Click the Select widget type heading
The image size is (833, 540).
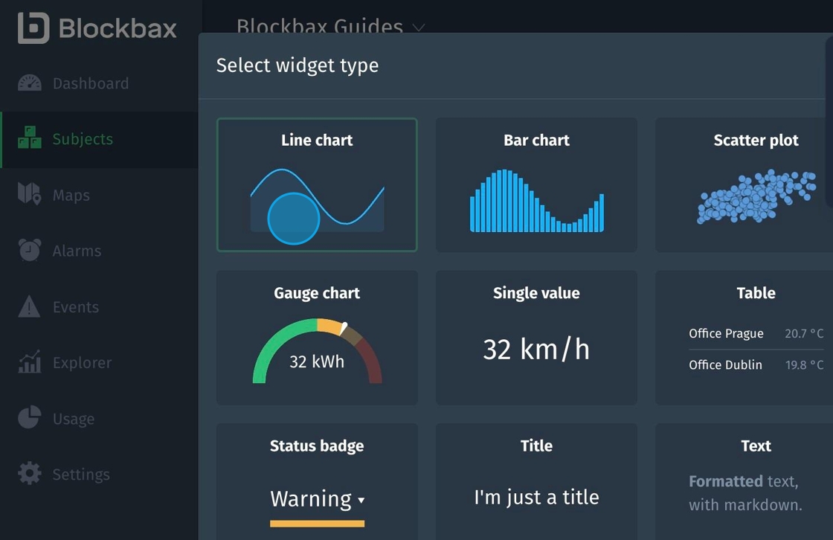pyautogui.click(x=297, y=65)
